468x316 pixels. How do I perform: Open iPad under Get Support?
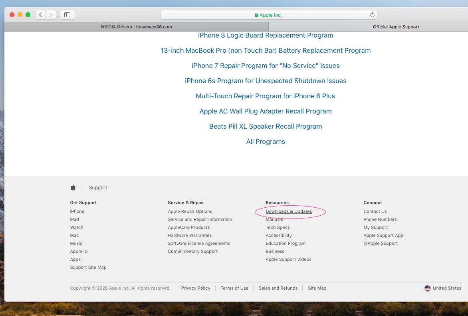74,220
